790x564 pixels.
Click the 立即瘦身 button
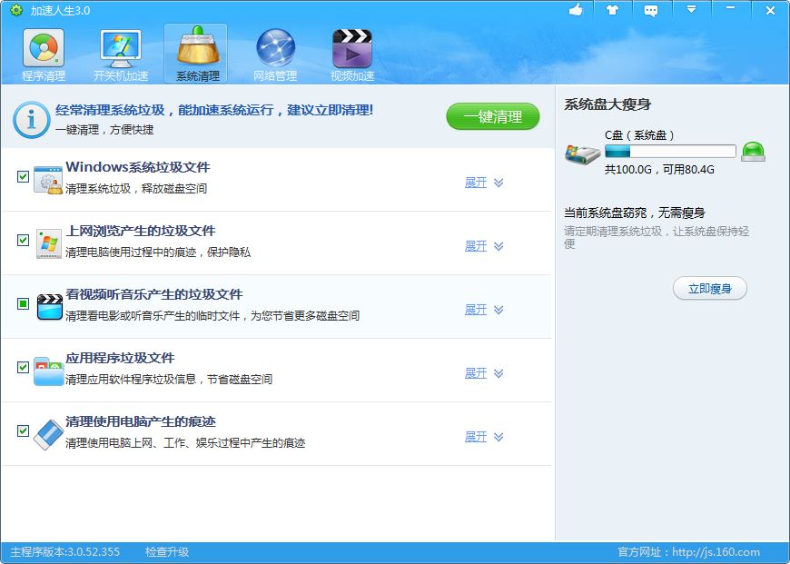coord(709,289)
